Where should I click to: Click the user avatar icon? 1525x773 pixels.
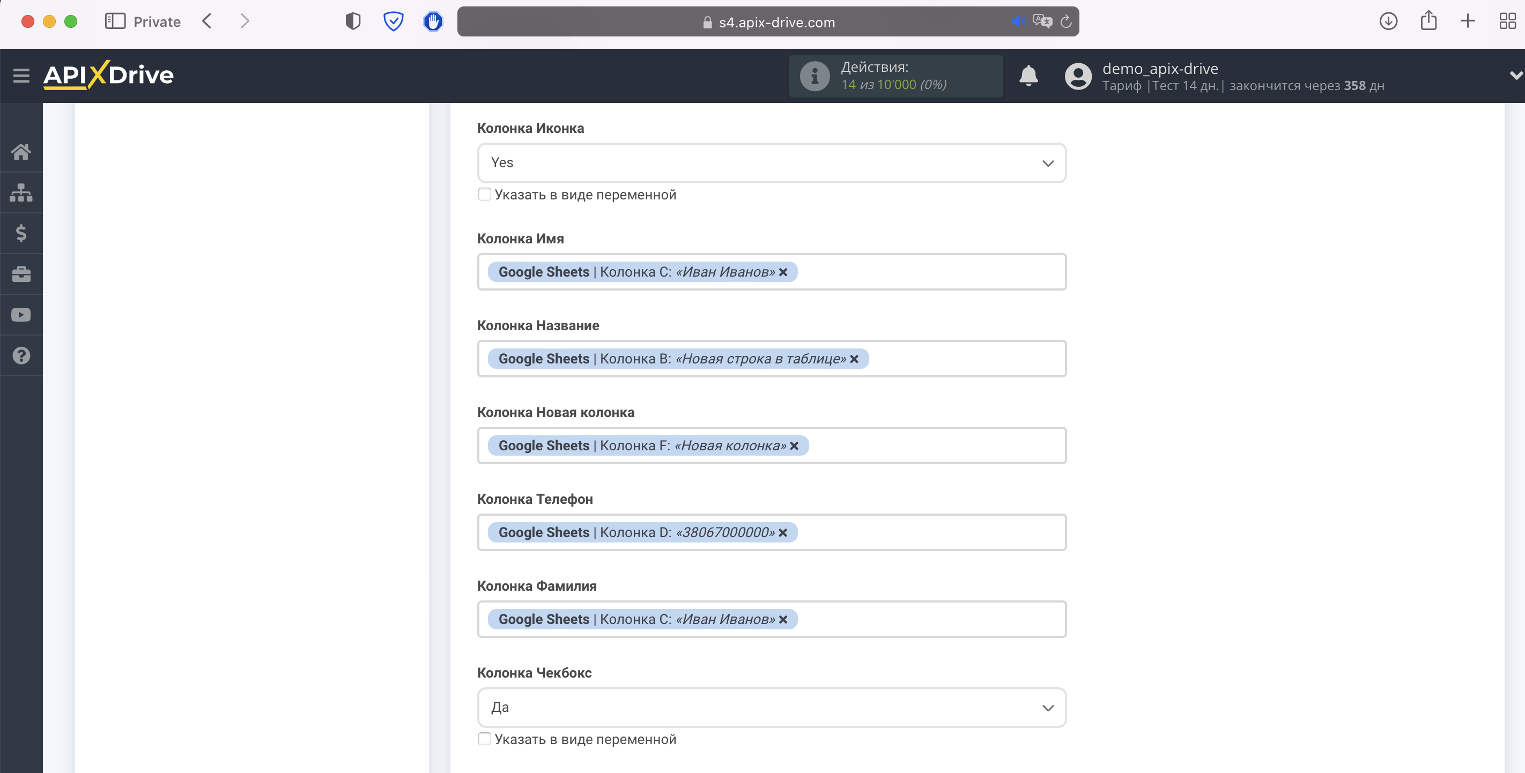pyautogui.click(x=1078, y=76)
